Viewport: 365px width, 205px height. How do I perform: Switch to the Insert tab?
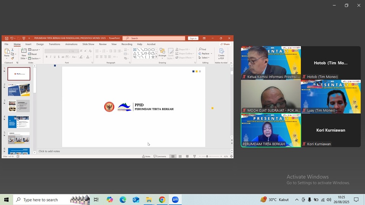(28, 44)
